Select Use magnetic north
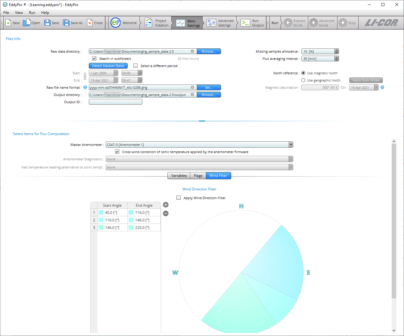This screenshot has width=404, height=336. point(303,73)
